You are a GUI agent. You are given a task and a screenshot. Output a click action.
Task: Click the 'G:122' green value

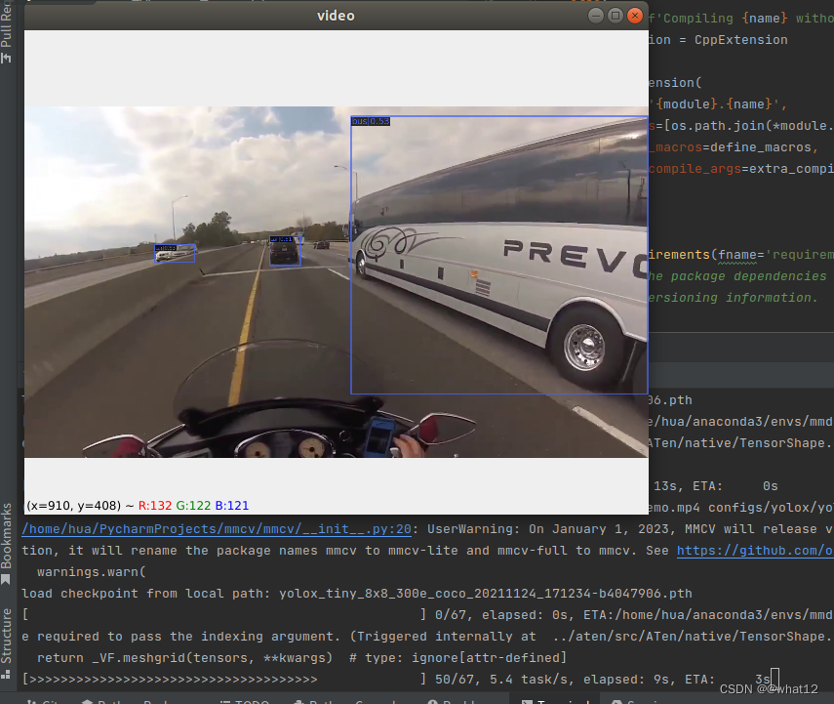coord(193,506)
